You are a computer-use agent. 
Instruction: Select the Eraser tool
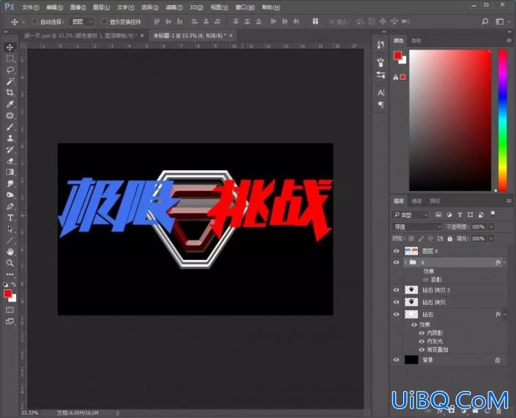[x=10, y=161]
